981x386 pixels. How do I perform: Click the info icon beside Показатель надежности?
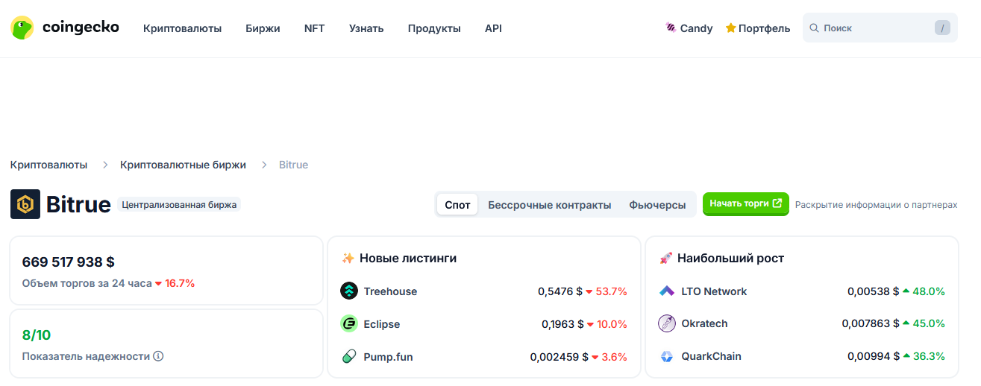158,356
